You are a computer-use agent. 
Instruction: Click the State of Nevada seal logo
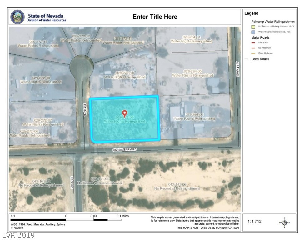click(x=17, y=17)
